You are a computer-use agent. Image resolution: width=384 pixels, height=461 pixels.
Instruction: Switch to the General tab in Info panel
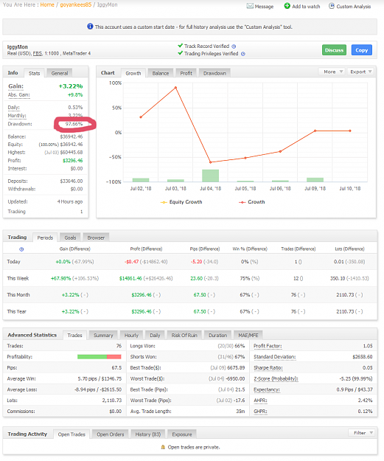click(x=60, y=73)
